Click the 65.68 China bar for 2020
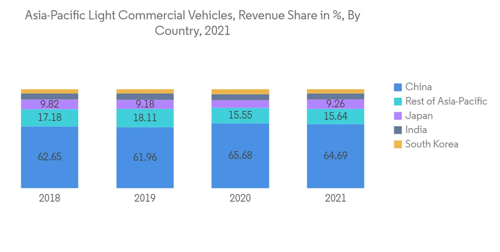The image size is (500, 252). pos(240,155)
